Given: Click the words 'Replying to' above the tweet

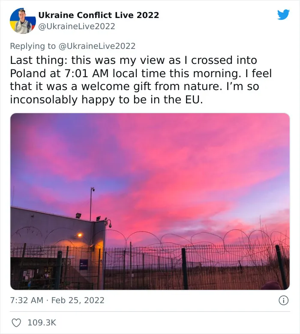Looking at the screenshot, I should click(x=33, y=46).
